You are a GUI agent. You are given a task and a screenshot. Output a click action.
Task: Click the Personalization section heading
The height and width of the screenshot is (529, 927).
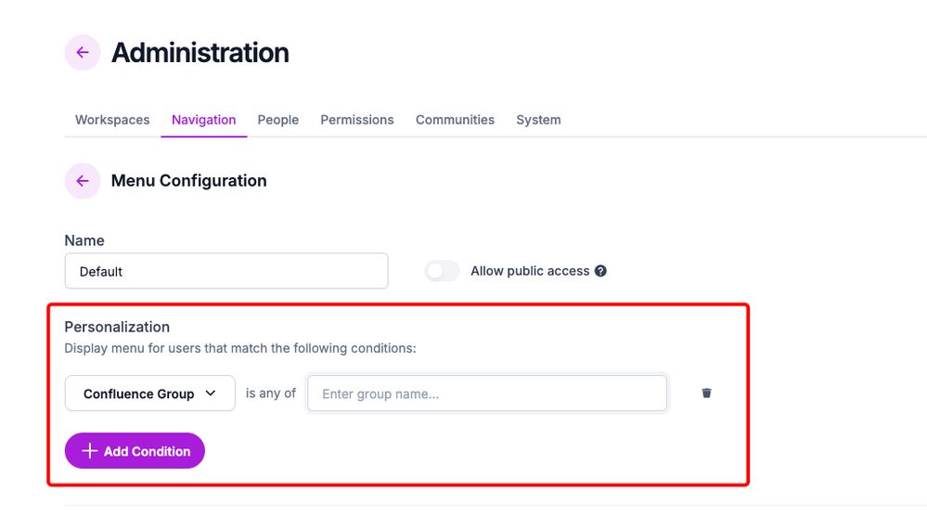coord(117,327)
